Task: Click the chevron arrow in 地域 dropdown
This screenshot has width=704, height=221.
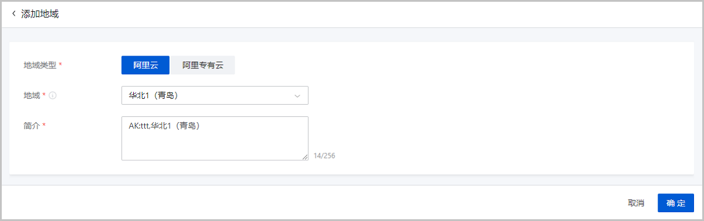Action: click(297, 96)
